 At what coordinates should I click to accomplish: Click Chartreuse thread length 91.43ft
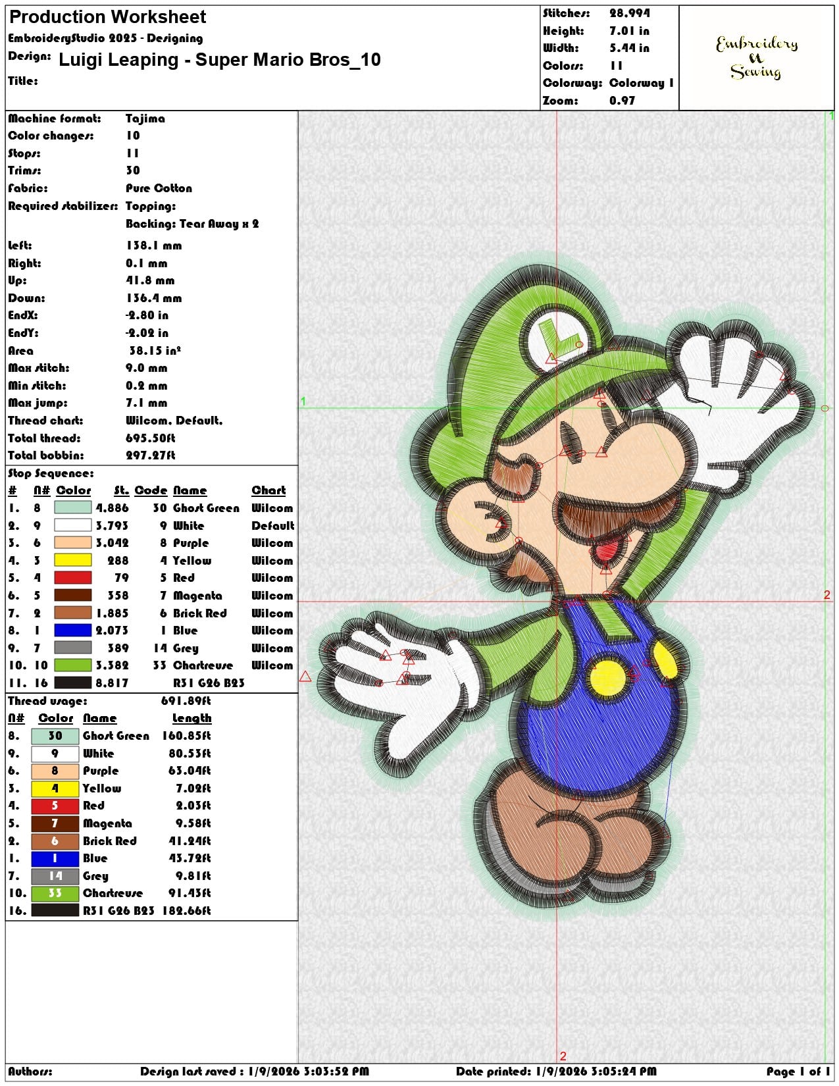pos(190,893)
